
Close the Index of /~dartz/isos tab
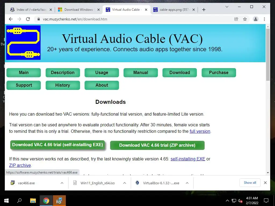coord(51,10)
